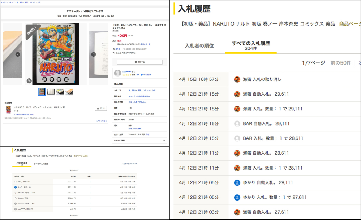Click small NARUTO product image in 製品情報
The height and width of the screenshot is (220, 361).
(x=8, y=110)
